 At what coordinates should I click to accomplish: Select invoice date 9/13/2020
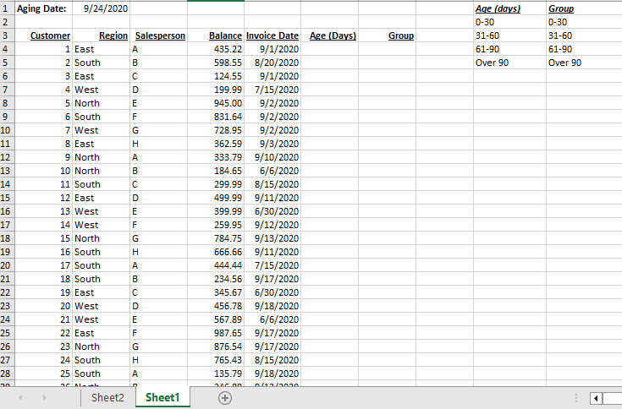coord(272,238)
